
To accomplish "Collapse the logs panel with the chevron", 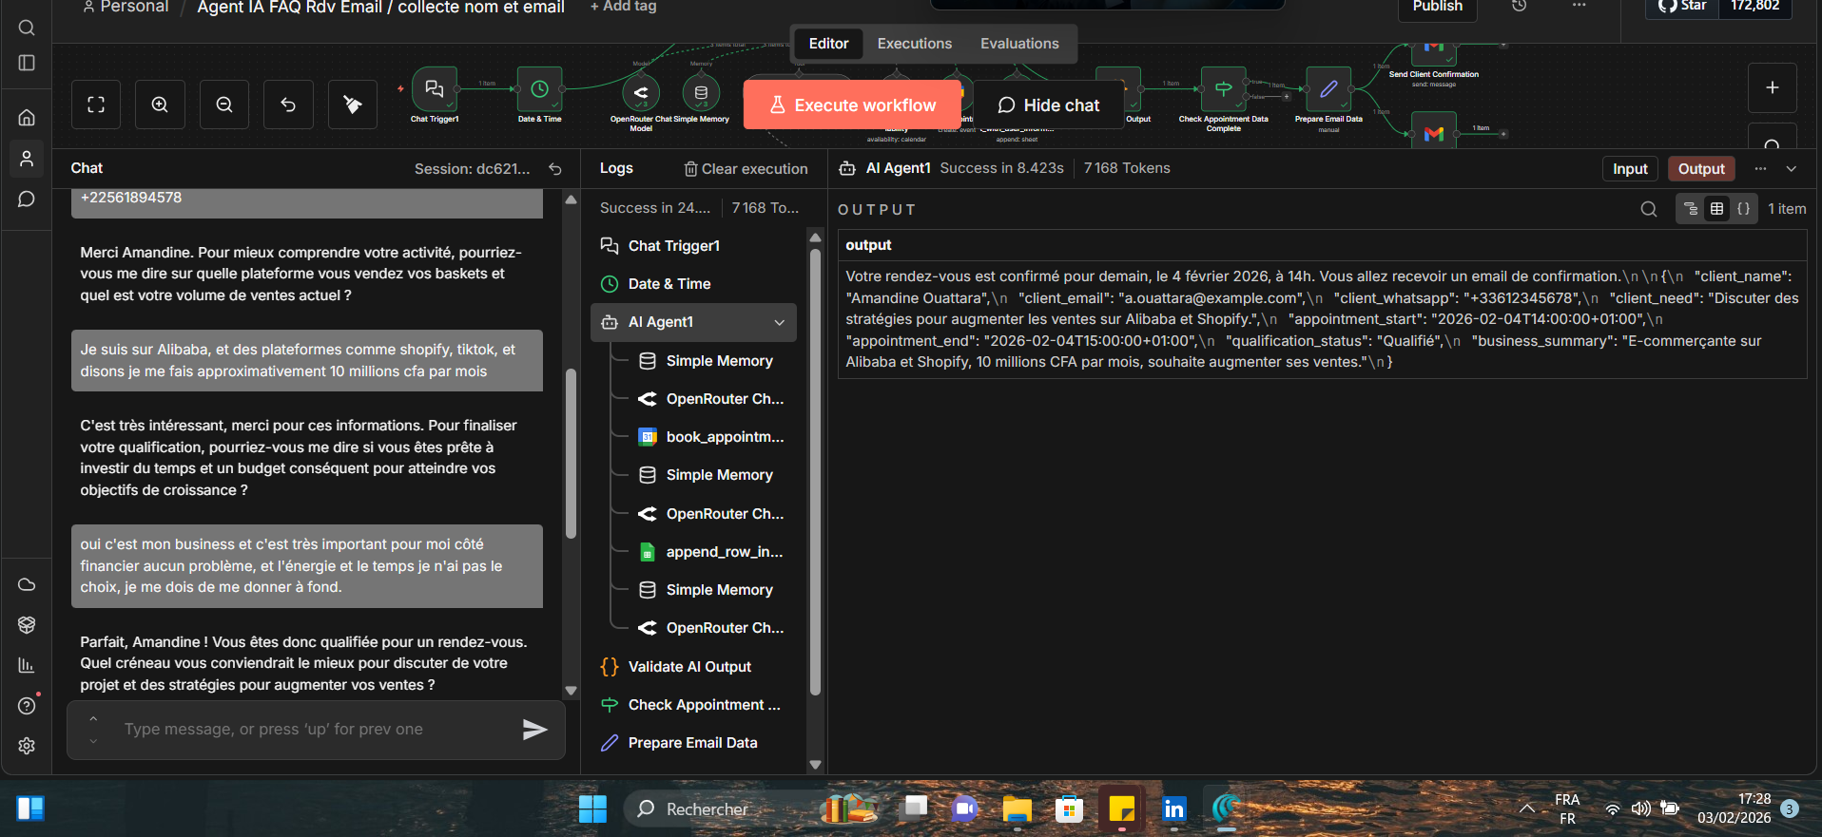I will coord(1792,169).
